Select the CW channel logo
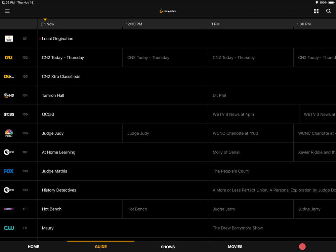The image size is (336, 252). coord(9,228)
